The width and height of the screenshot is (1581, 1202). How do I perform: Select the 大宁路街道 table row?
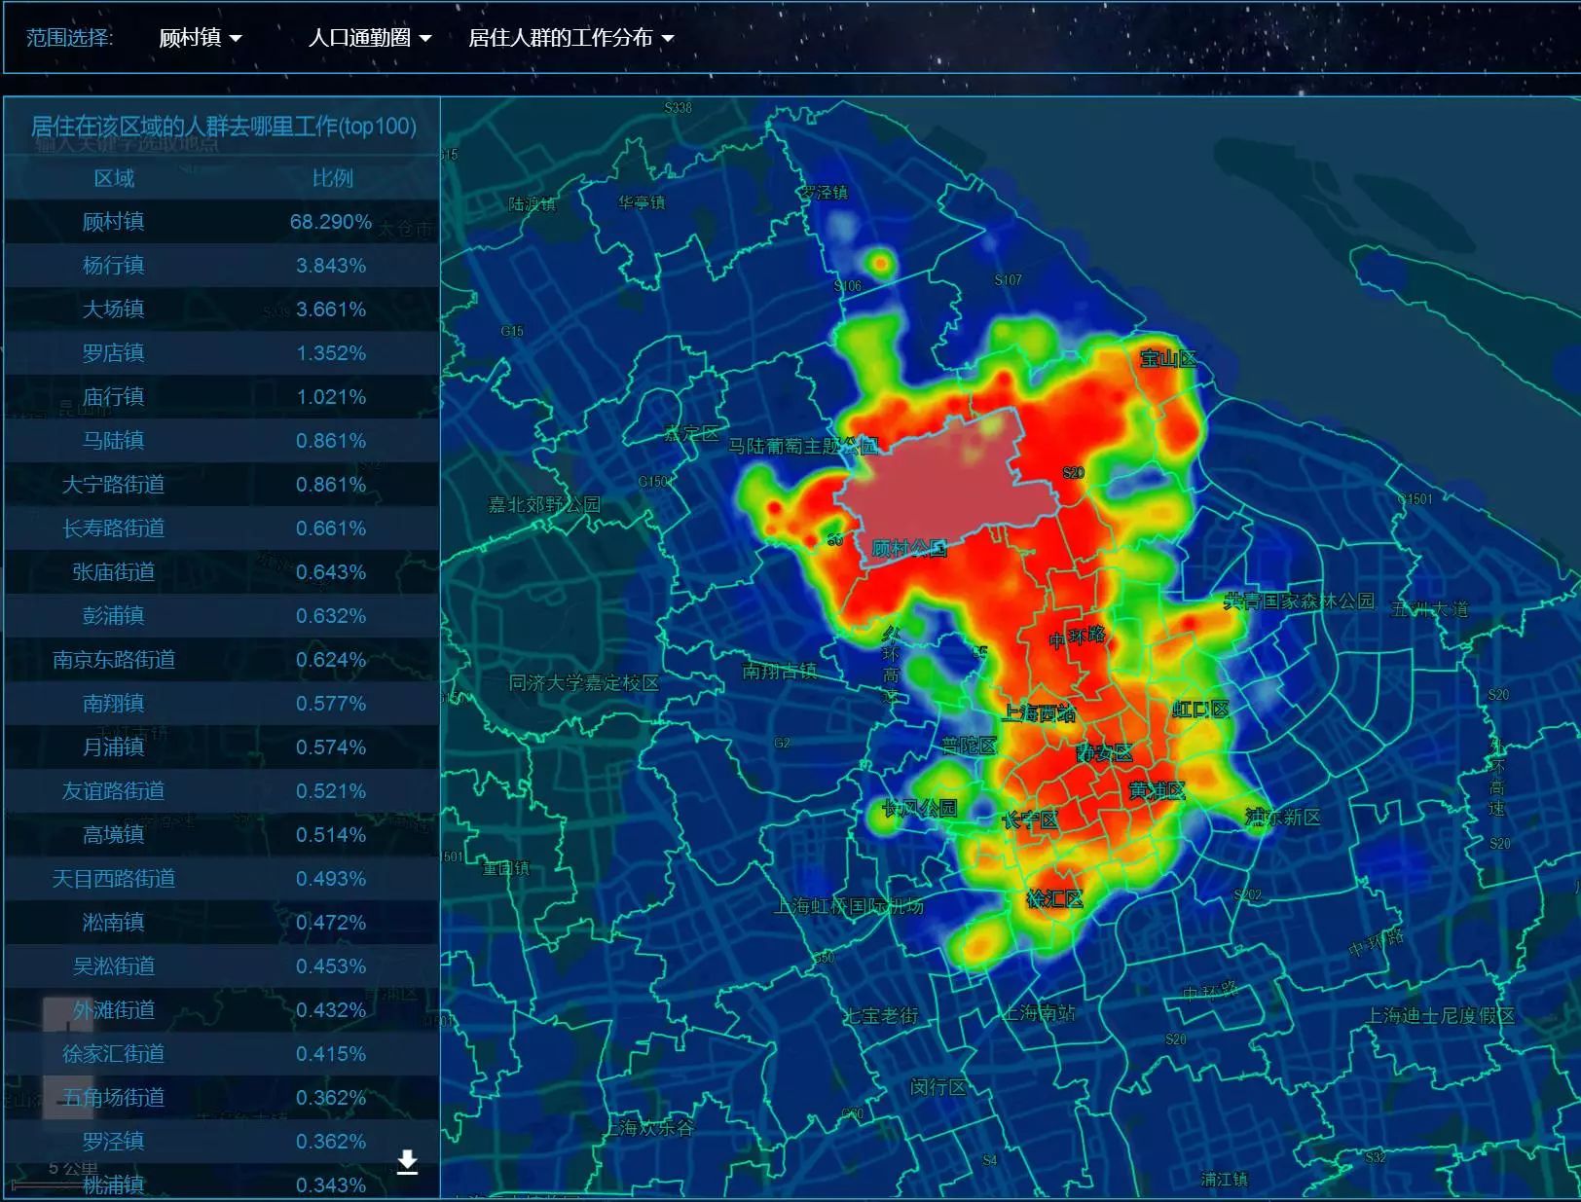click(222, 485)
